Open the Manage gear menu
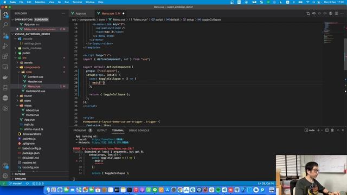The image size is (347, 195). pyautogui.click(x=5, y=175)
